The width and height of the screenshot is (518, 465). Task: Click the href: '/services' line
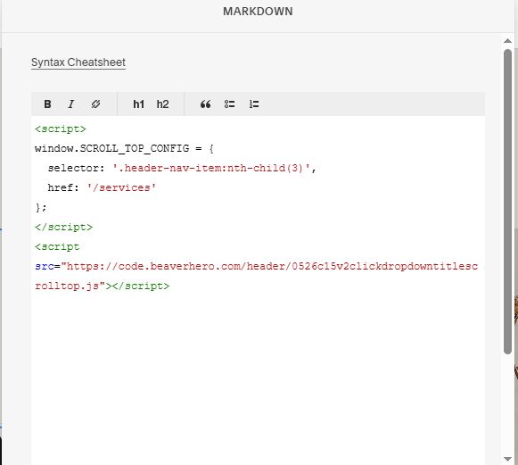(102, 187)
